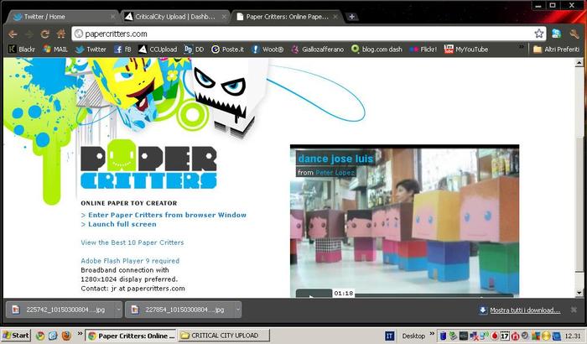Open the Altri Preferiti bookmarks folder
The width and height of the screenshot is (587, 344).
click(x=556, y=50)
